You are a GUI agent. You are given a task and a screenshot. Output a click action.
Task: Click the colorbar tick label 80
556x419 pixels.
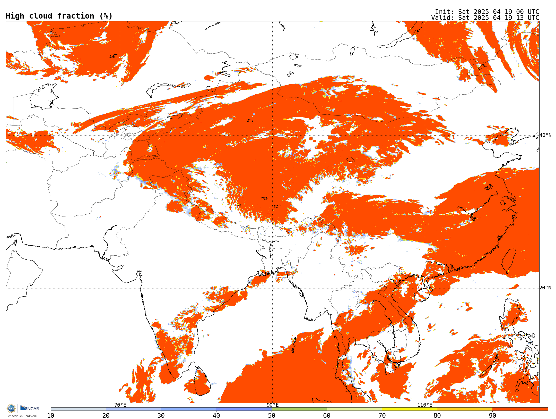click(x=437, y=415)
